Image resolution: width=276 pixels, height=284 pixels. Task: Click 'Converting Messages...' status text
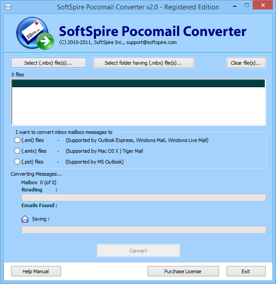click(36, 174)
